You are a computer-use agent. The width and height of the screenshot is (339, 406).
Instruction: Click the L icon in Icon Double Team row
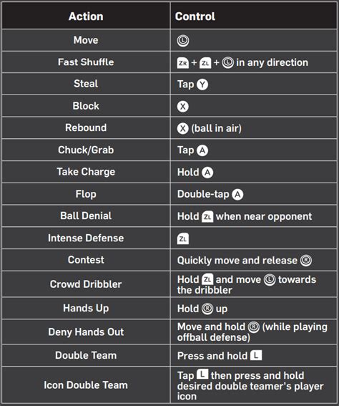coord(202,374)
